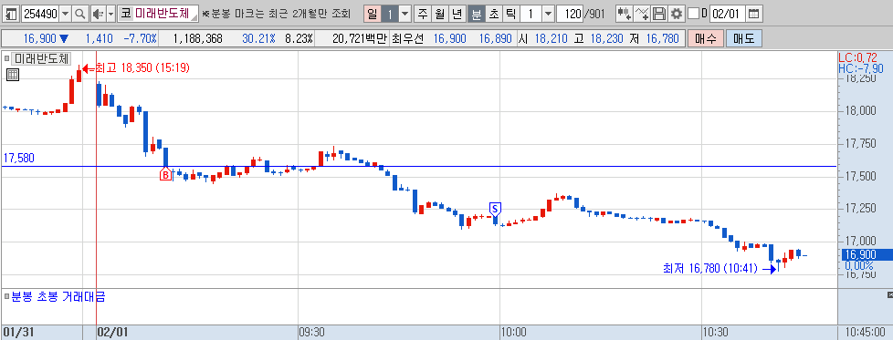Screen dimensions: 893x340
Task: Click the date field 02/01
Action: coord(727,13)
